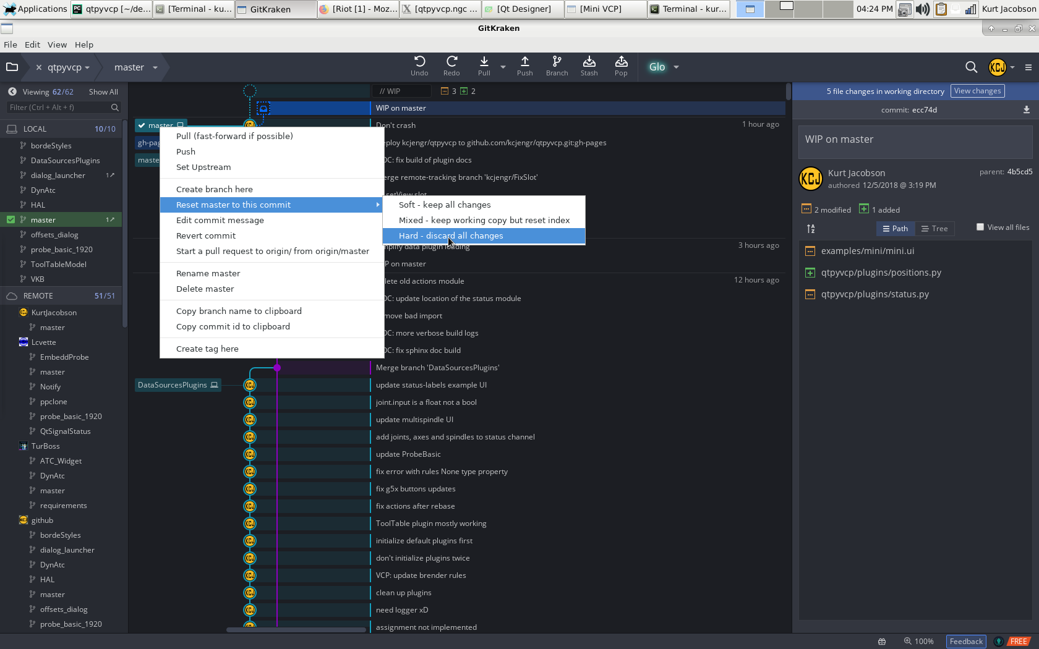This screenshot has width=1039, height=649.
Task: Select Revert commit from context menu
Action: pyautogui.click(x=272, y=235)
